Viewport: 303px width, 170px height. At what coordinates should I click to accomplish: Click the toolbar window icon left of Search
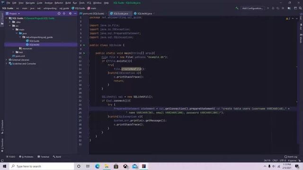pos(295,8)
